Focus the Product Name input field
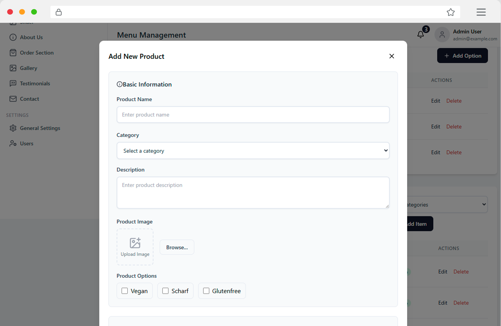The height and width of the screenshot is (326, 501). pos(253,115)
